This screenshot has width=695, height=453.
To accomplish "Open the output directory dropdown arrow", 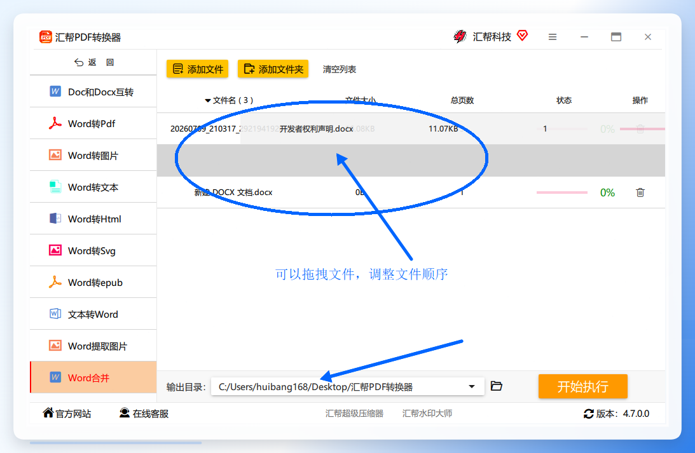I will pos(472,386).
